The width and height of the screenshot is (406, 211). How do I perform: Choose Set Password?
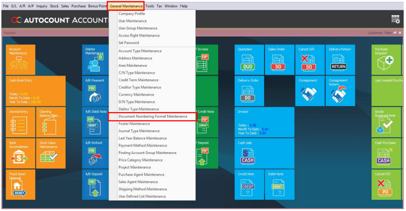pos(129,42)
